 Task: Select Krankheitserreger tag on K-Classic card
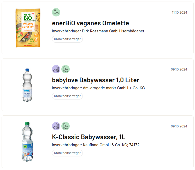point(67,153)
